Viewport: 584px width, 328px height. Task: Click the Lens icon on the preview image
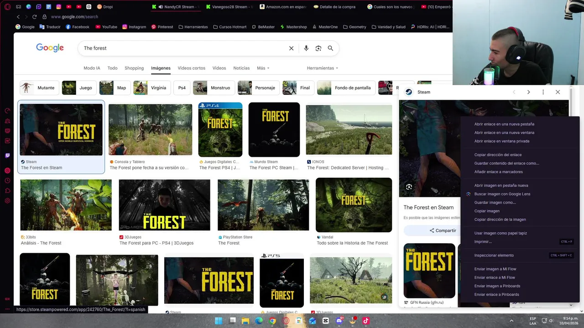coord(409,187)
